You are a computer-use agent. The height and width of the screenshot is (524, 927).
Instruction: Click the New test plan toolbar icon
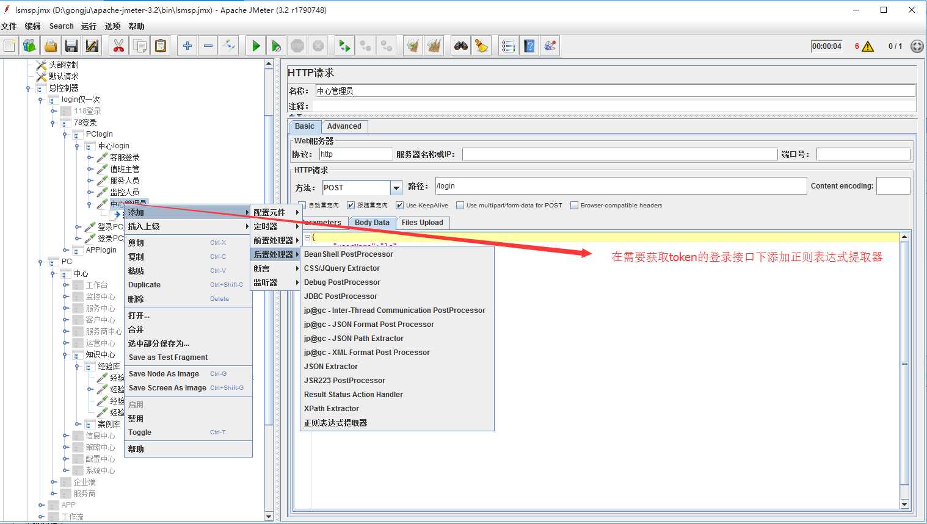pyautogui.click(x=10, y=46)
